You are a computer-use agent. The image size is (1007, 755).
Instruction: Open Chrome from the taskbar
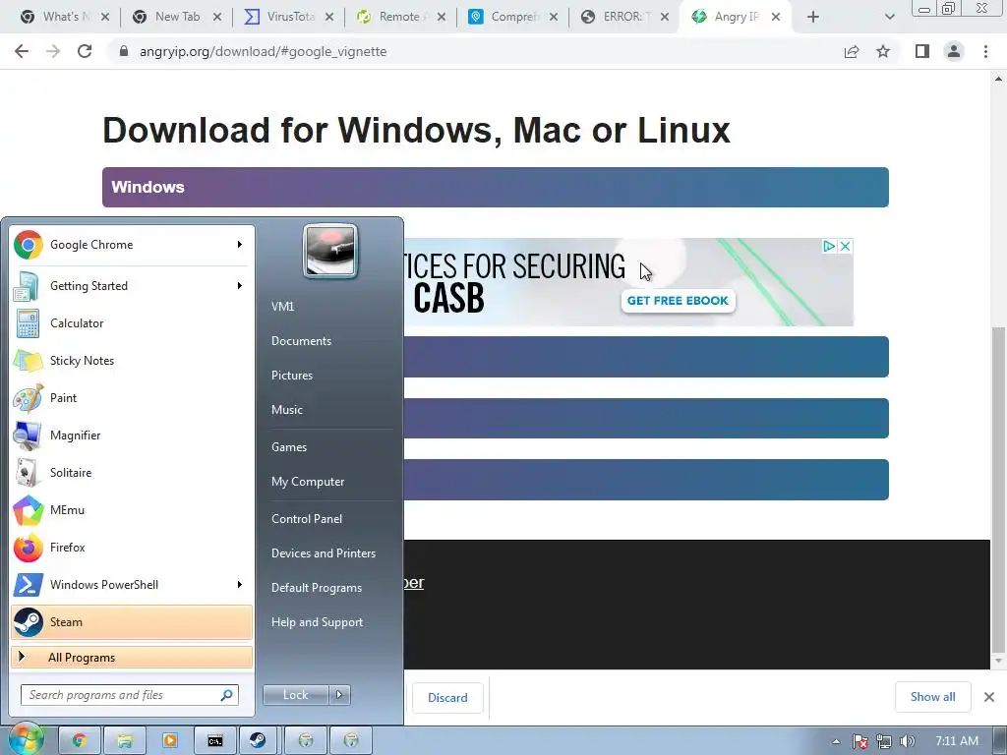pyautogui.click(x=79, y=741)
